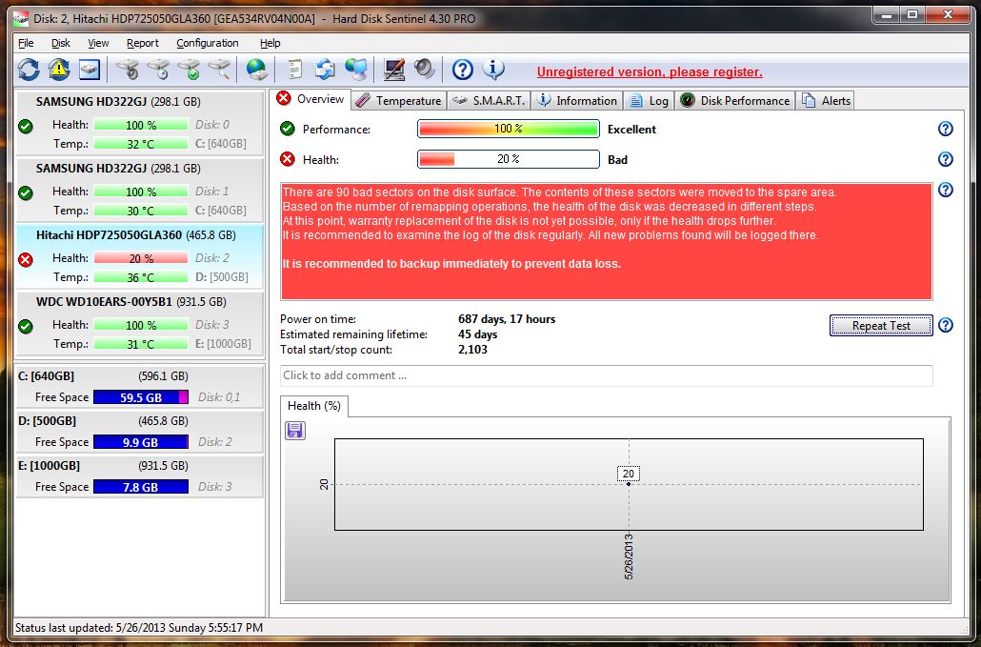Screen dimensions: 981x647
Task: Click the send report by e-mail icon
Action: click(x=325, y=70)
